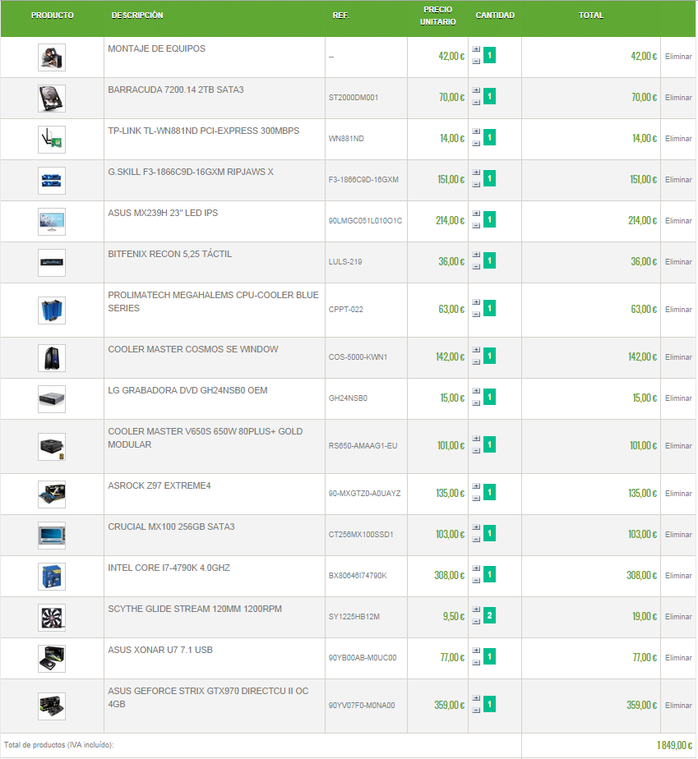The image size is (698, 759).
Task: Decrease quantity of TP-LINK TL-WN881ND
Action: click(x=476, y=144)
